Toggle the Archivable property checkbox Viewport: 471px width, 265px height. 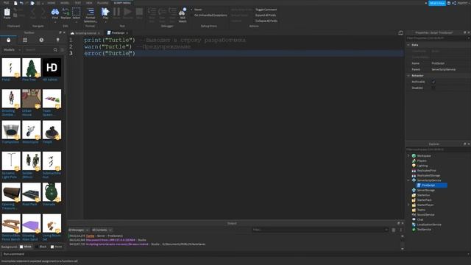[433, 82]
